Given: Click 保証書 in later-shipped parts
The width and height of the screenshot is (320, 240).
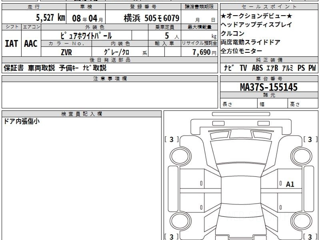Looking at the screenshot, I should [14, 68].
